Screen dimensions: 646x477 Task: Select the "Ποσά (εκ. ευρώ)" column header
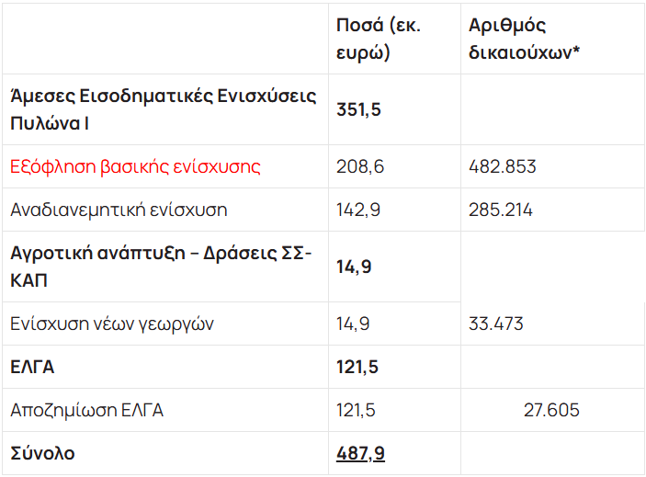tap(379, 39)
